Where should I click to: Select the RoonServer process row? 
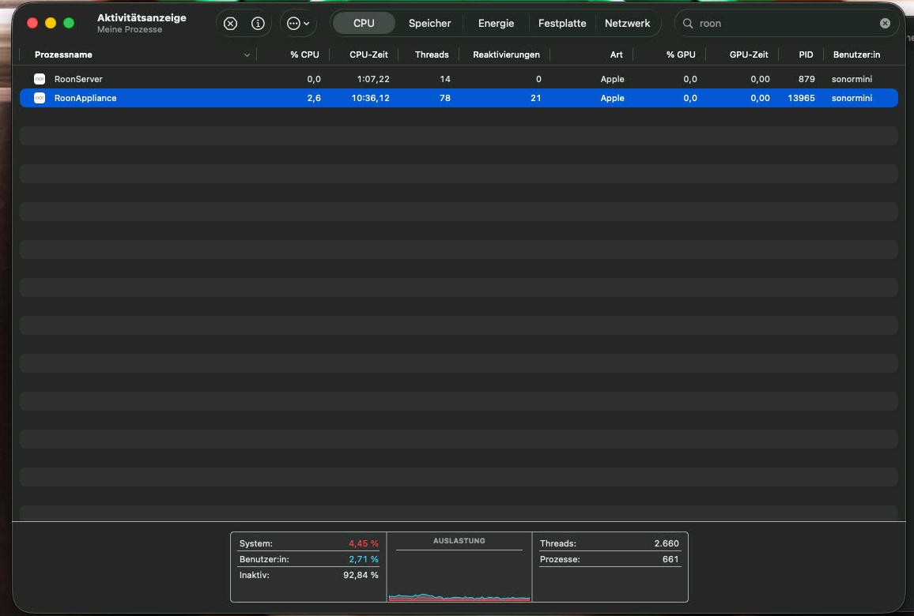(459, 79)
